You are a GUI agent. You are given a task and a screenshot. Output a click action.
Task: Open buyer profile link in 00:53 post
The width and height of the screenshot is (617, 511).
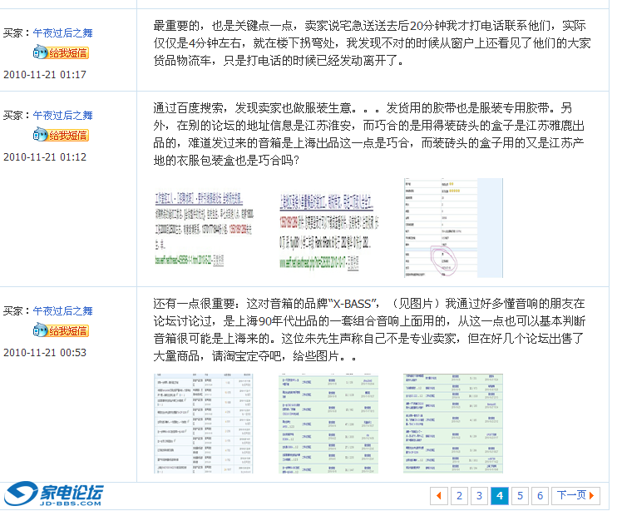pyautogui.click(x=63, y=311)
